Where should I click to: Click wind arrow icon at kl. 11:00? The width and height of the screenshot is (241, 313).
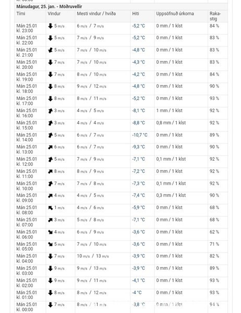[x=50, y=172]
